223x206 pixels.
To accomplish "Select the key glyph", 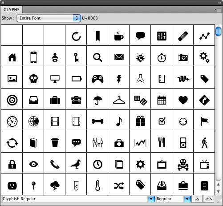I will coord(76,57).
